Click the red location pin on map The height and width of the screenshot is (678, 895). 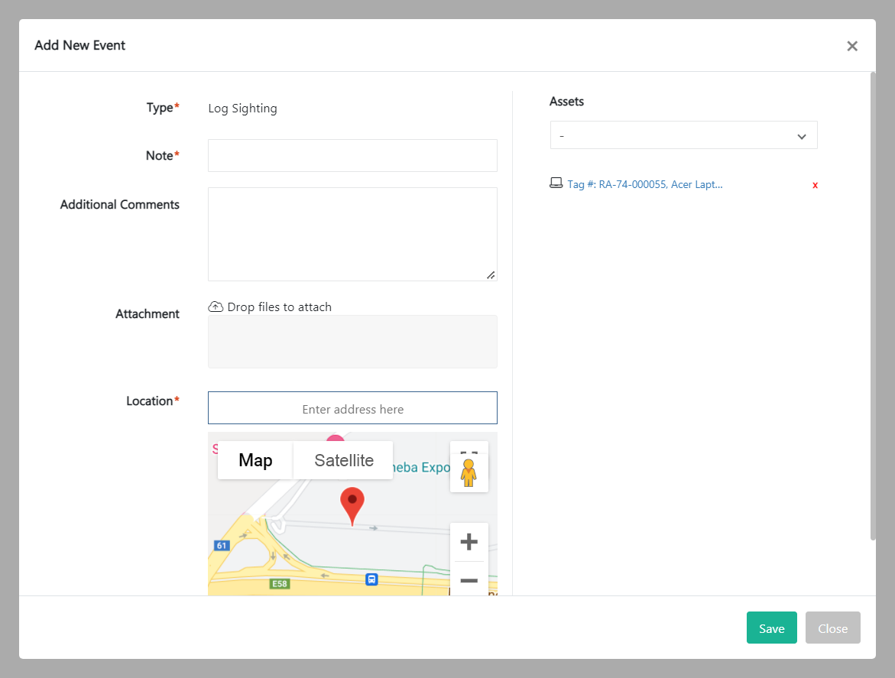click(352, 503)
